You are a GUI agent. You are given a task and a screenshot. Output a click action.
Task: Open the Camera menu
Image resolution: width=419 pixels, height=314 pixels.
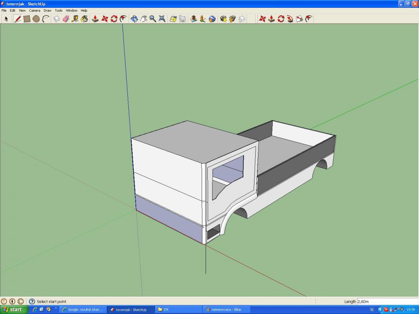[x=34, y=10]
